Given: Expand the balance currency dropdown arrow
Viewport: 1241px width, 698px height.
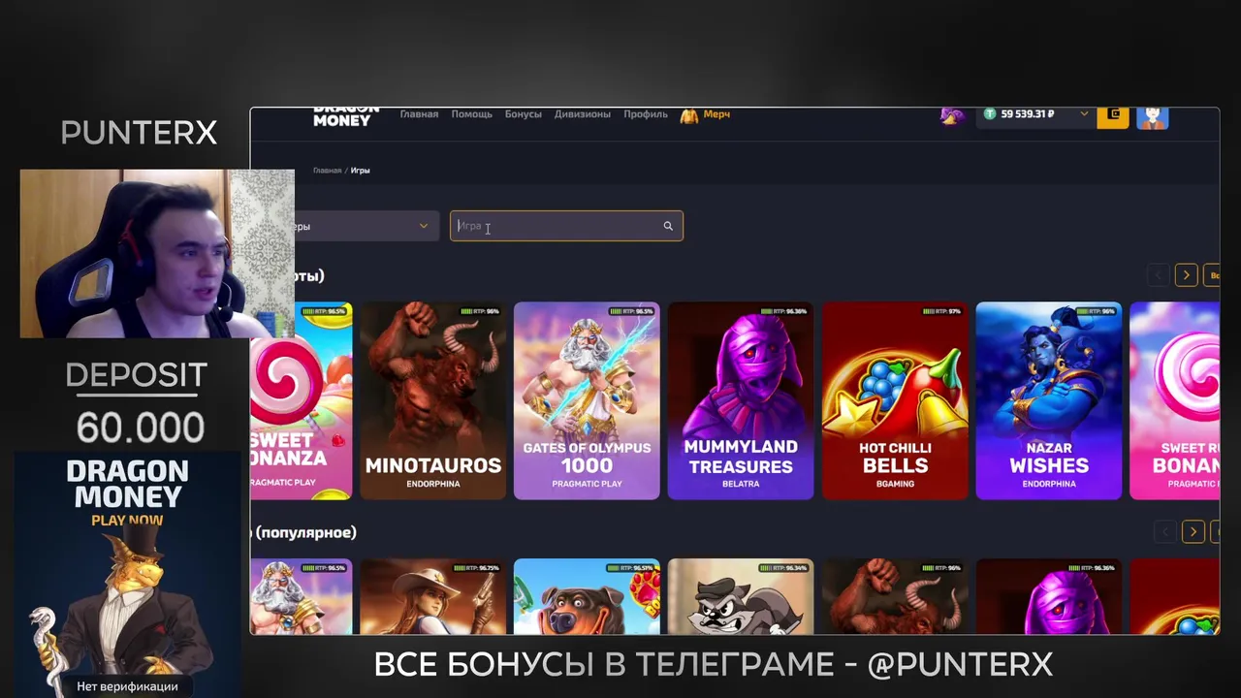Looking at the screenshot, I should coord(1084,114).
